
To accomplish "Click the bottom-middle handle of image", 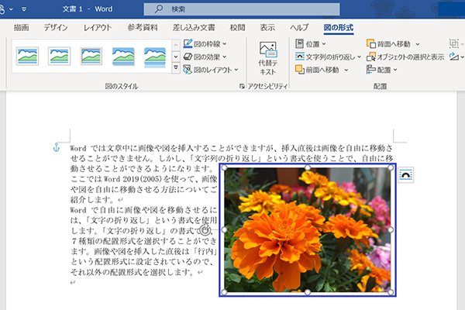I will [x=308, y=292].
